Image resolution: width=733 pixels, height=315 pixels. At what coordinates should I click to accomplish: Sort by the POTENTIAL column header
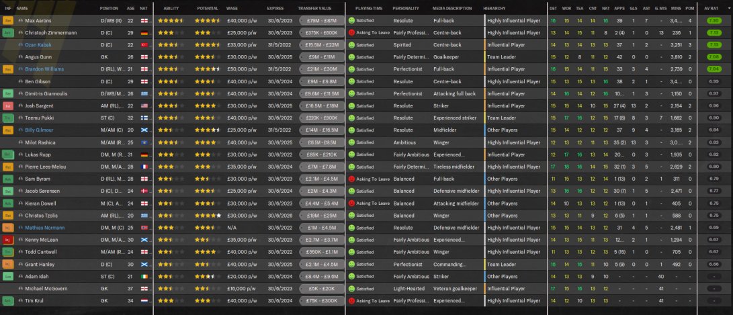pyautogui.click(x=208, y=9)
